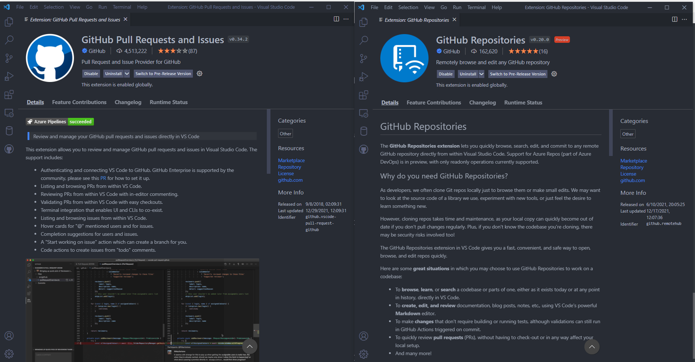The image size is (695, 362).
Task: Open License link for GitHub Repositories extension
Action: 628,174
